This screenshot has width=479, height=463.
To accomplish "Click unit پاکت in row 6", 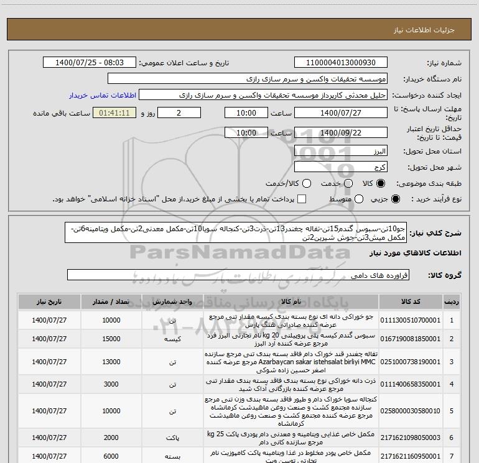I will 172,438.
